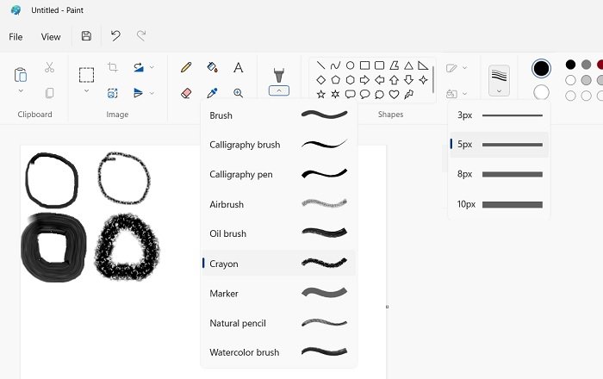Select the Color picker eyedropper
Image resolution: width=603 pixels, height=379 pixels.
pos(212,93)
